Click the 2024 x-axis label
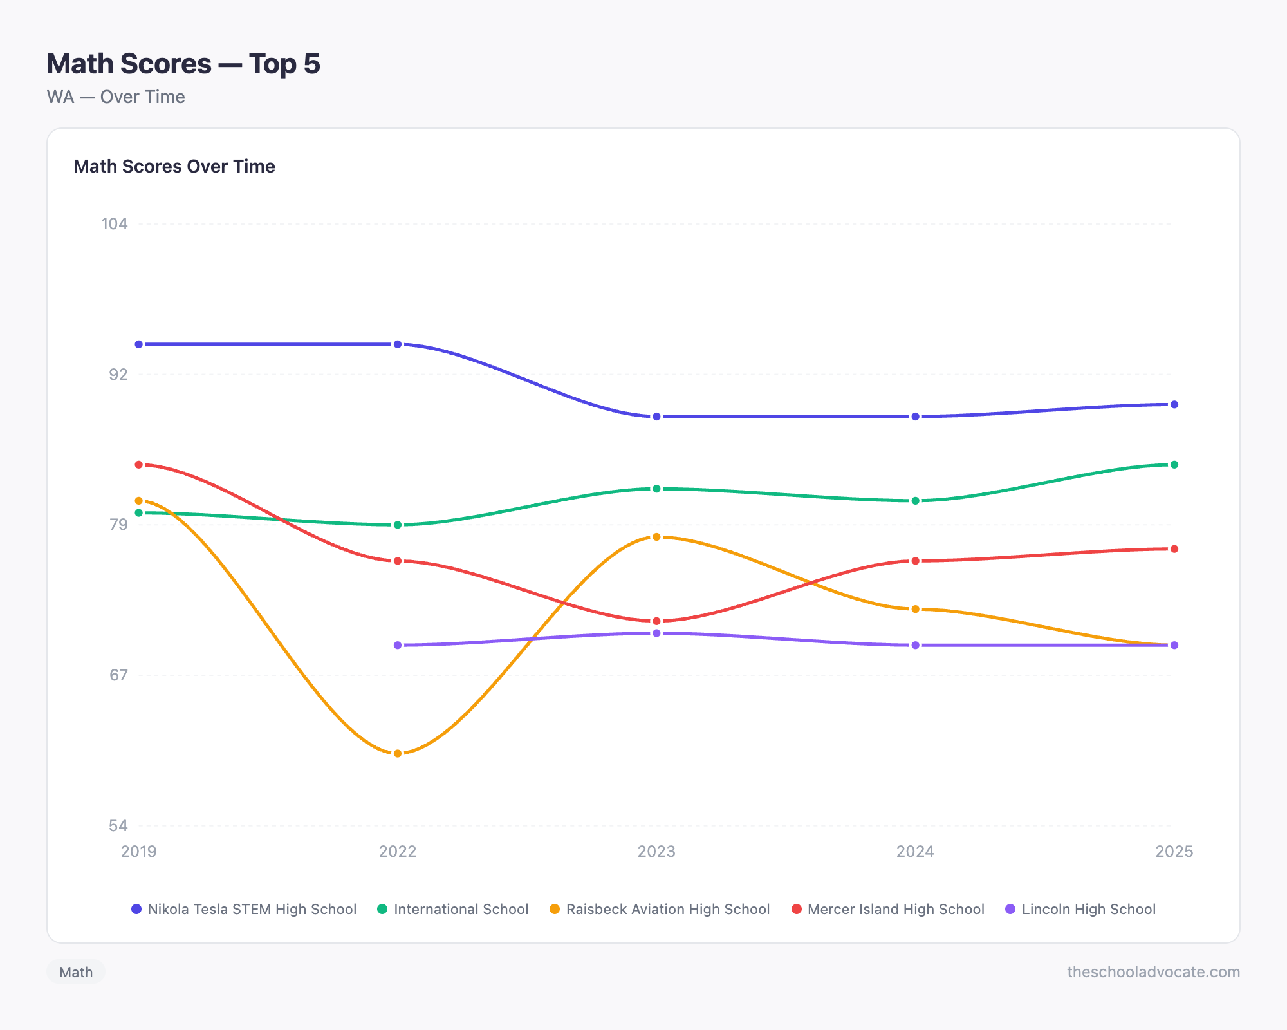 915,851
